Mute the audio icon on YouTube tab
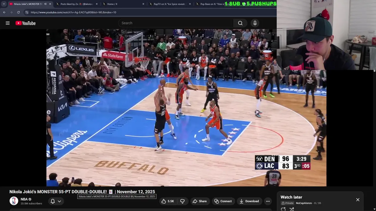The height and width of the screenshot is (211, 376). click(x=45, y=4)
